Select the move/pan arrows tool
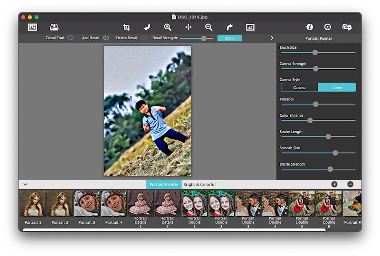This screenshot has height=256, width=380. point(188,27)
